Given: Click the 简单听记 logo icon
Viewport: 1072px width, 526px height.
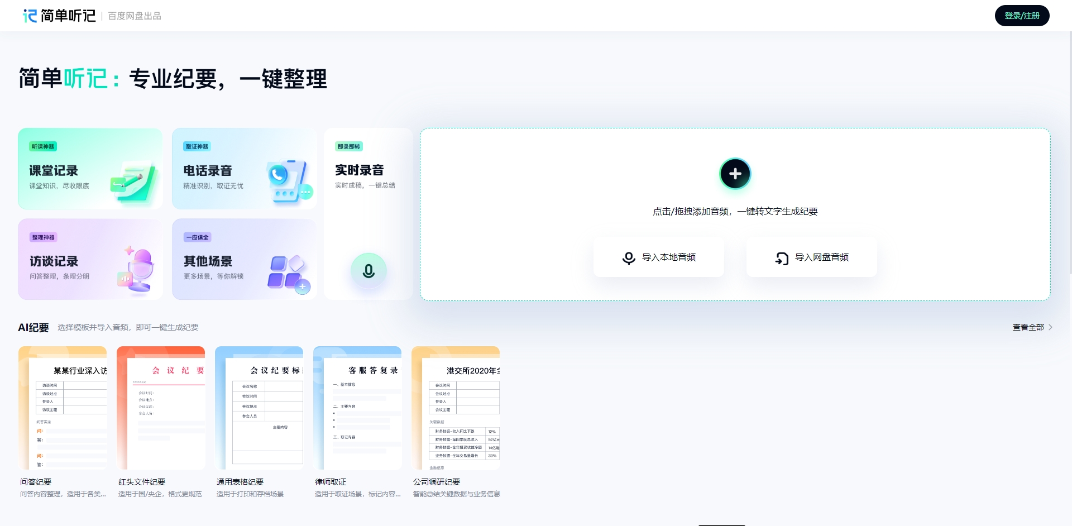Looking at the screenshot, I should pos(30,16).
